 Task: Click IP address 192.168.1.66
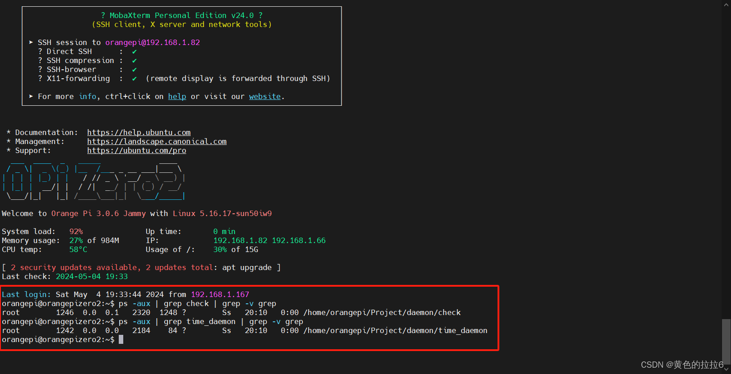coord(299,240)
